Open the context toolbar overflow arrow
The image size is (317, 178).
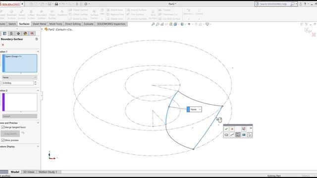pos(251,128)
